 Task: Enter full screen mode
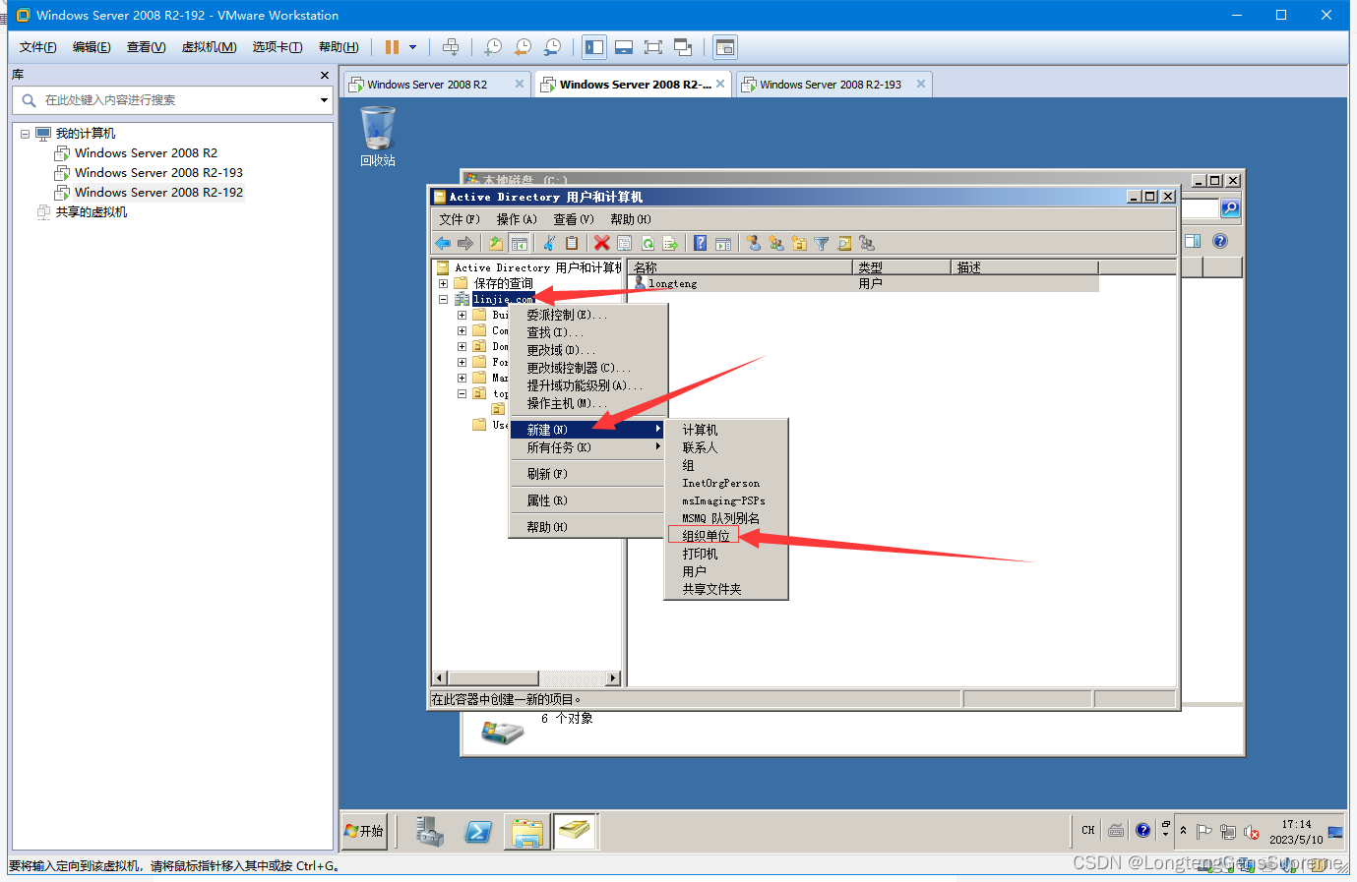click(x=653, y=47)
